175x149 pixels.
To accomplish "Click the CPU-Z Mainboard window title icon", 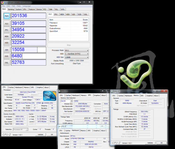I will (59, 126).
